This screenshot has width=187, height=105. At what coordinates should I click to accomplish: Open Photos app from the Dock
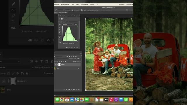click(82, 99)
